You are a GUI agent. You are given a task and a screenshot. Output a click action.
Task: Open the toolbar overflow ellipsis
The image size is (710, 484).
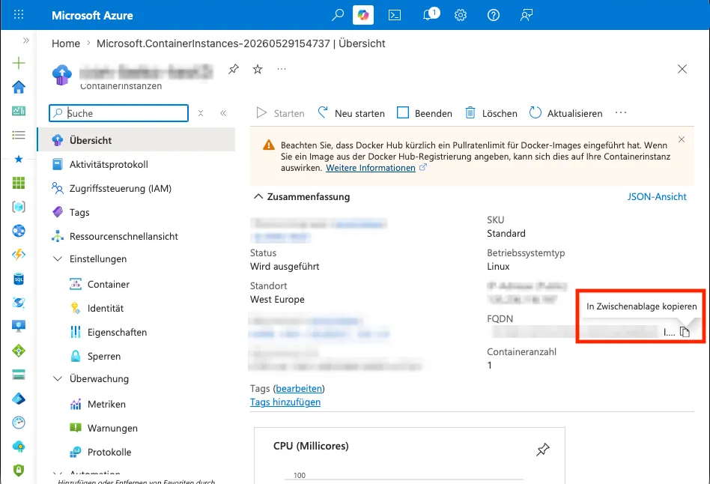621,112
